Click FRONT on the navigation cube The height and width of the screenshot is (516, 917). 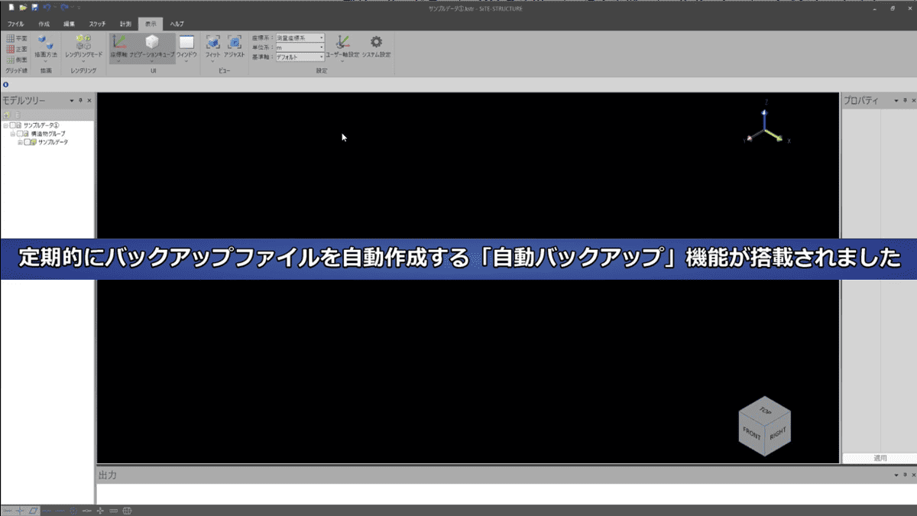click(753, 433)
